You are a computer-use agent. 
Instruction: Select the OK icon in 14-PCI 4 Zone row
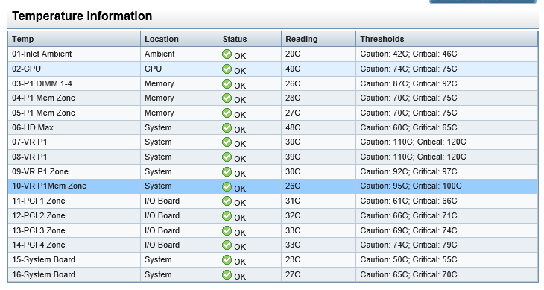227,245
